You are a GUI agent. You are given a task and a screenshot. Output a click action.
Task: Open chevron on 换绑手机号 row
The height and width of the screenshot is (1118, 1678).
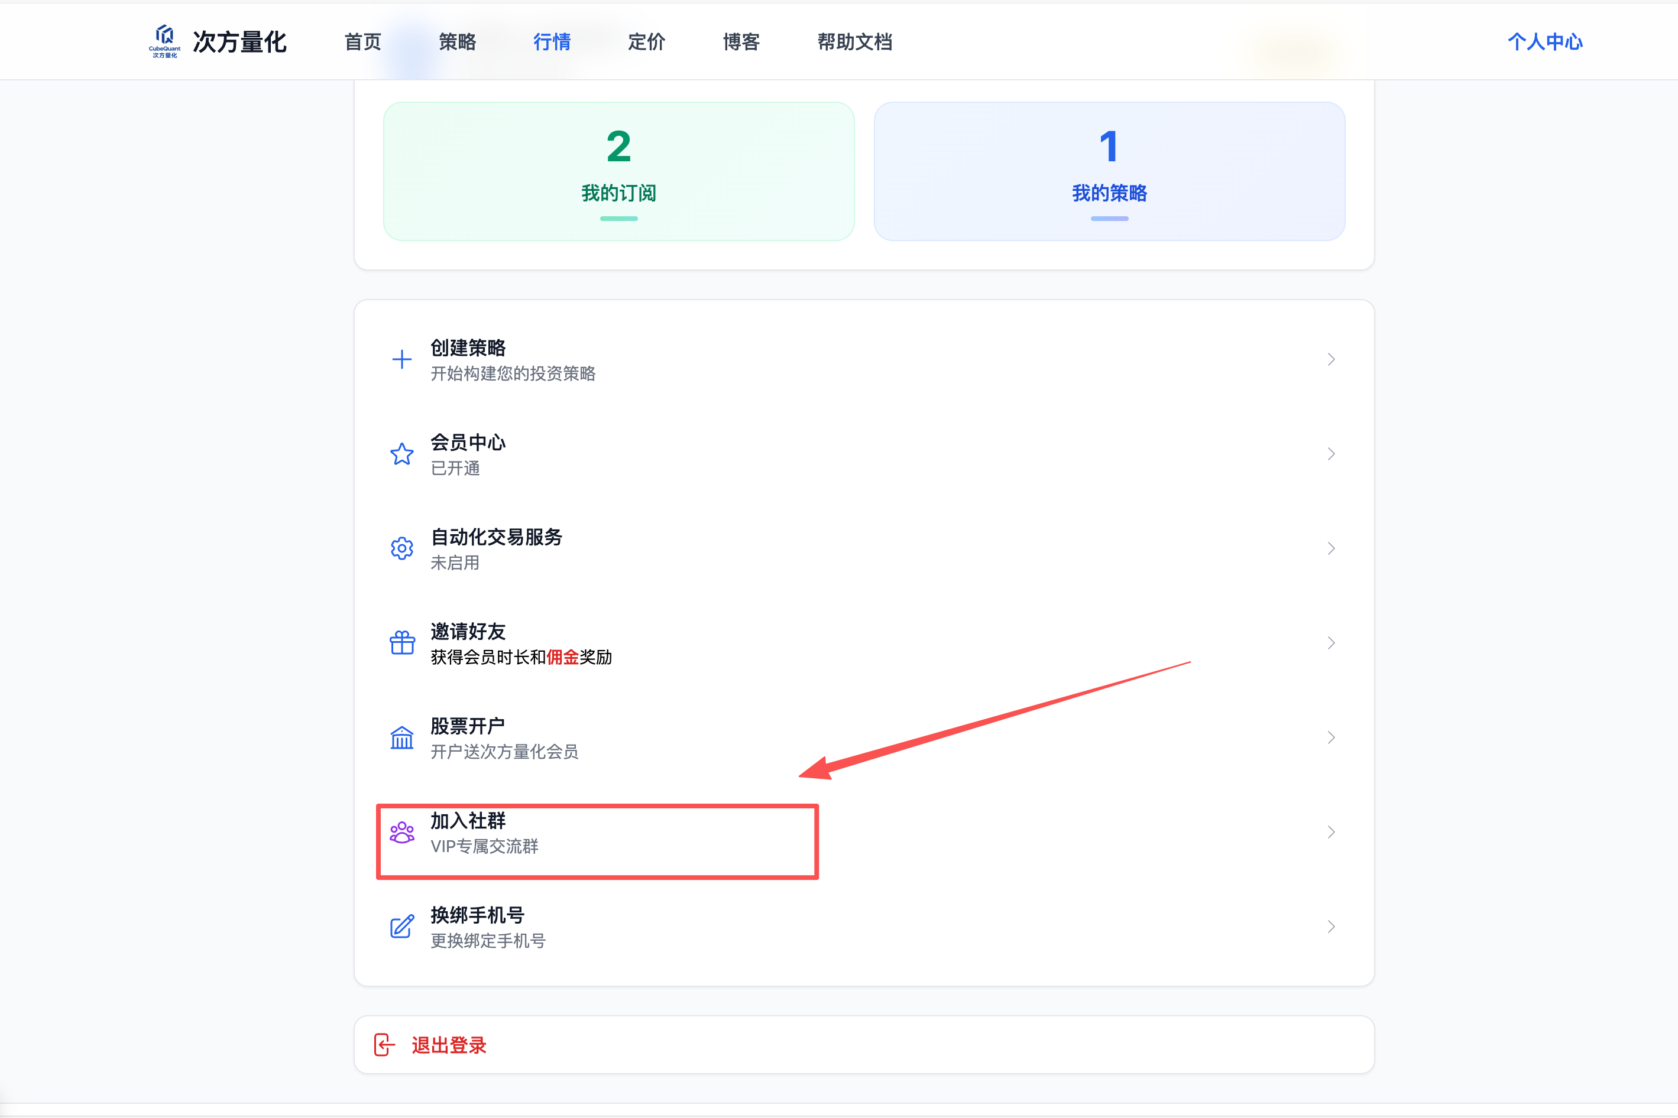tap(1330, 926)
